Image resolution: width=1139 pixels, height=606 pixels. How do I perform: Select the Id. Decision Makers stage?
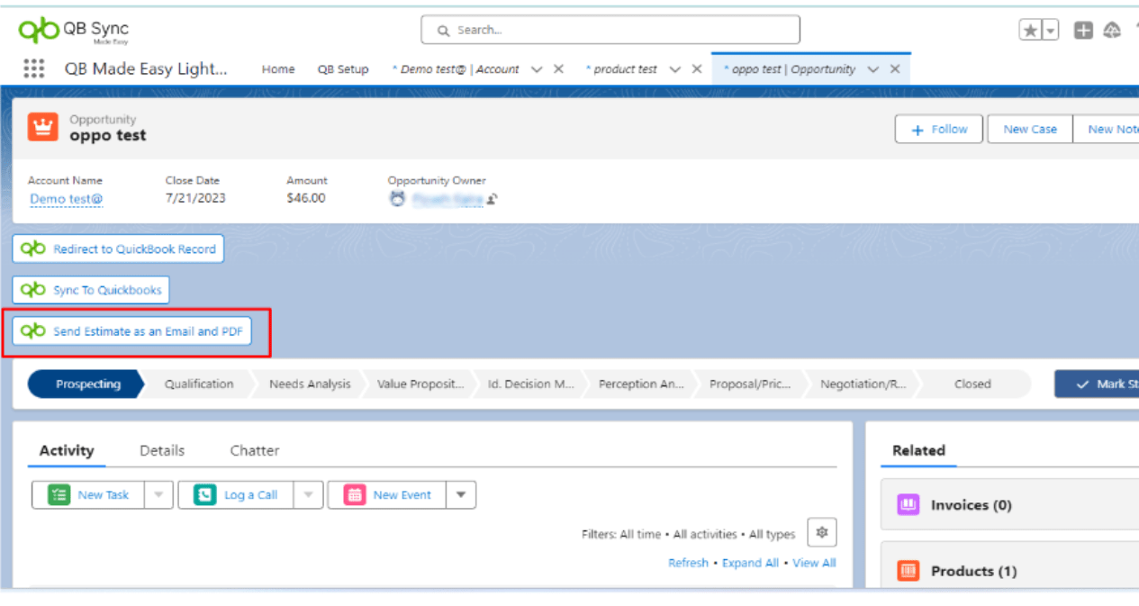point(531,384)
